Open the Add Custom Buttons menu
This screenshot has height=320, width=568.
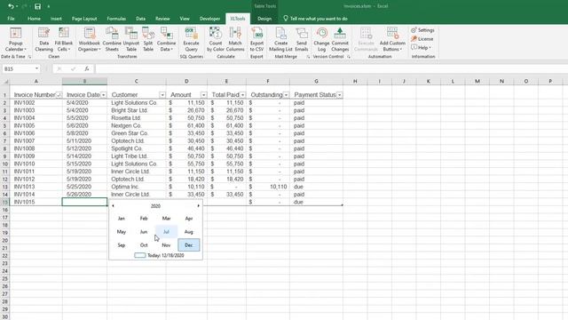(392, 39)
